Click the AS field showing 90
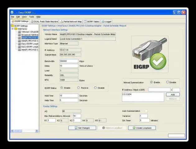 click(x=72, y=111)
